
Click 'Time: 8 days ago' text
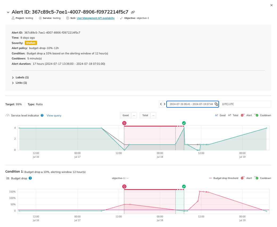click(x=23, y=38)
